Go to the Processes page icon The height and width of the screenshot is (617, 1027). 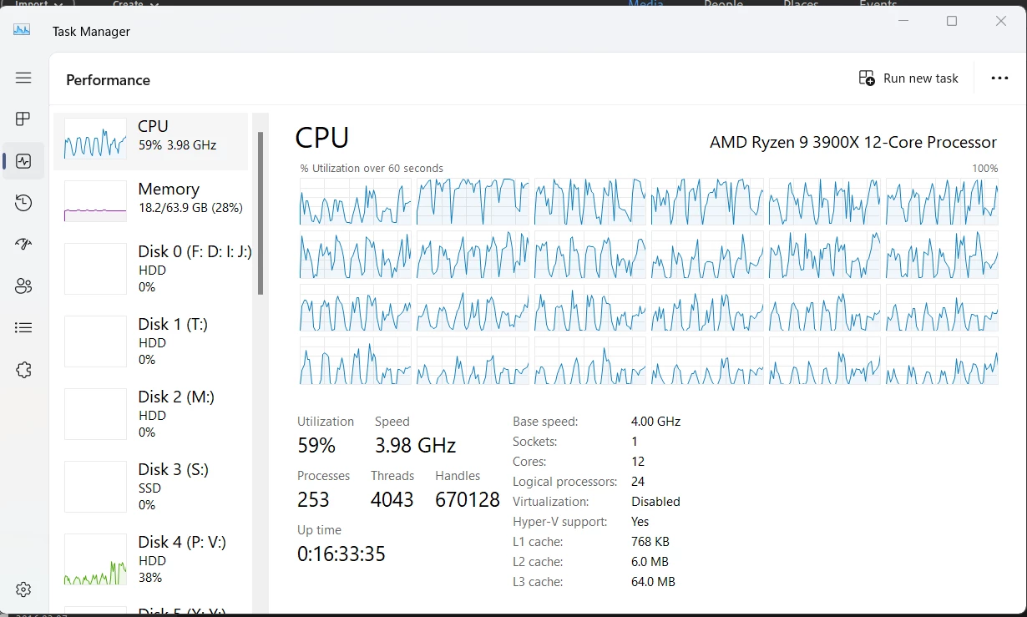coord(23,119)
